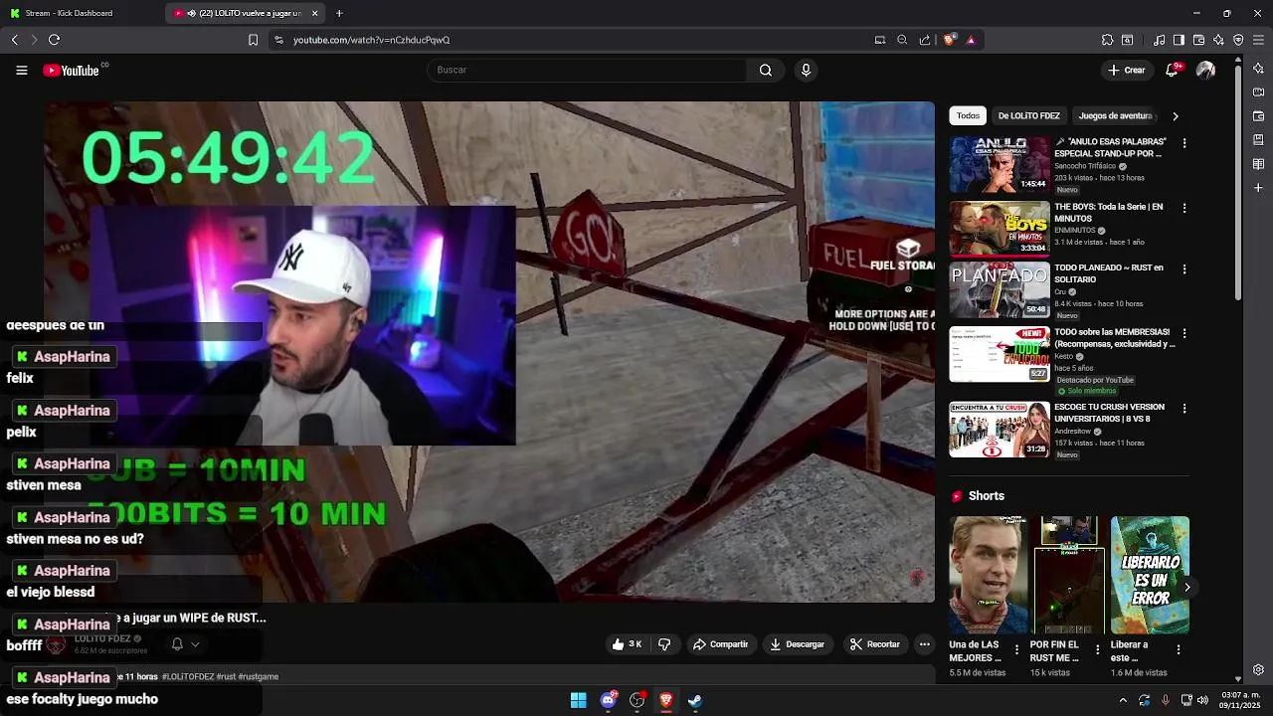Go back in browser history
The width and height of the screenshot is (1273, 716).
tap(14, 40)
